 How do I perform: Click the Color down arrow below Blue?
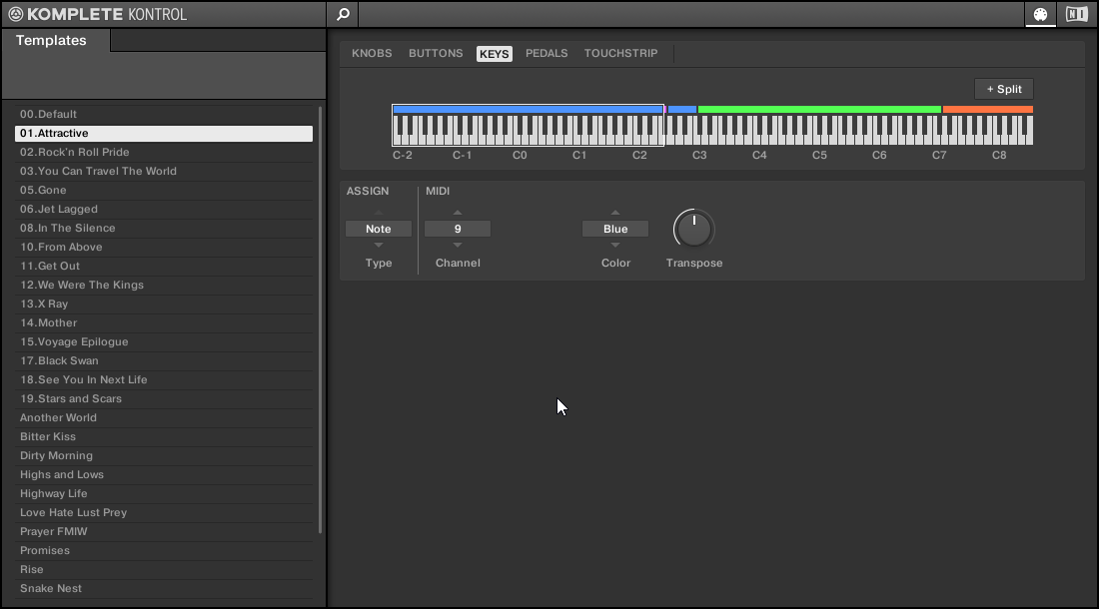(615, 245)
